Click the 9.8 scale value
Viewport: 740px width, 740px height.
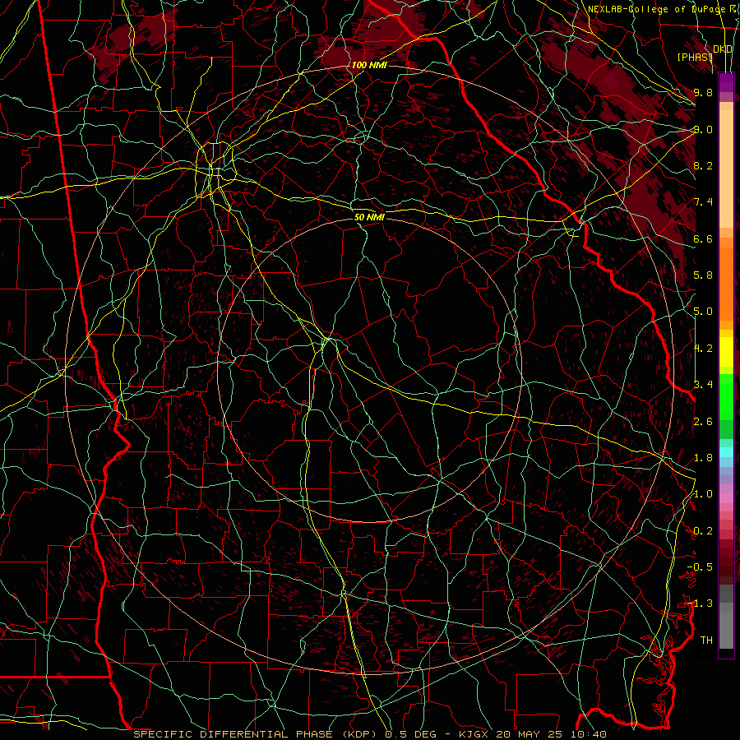tap(703, 92)
